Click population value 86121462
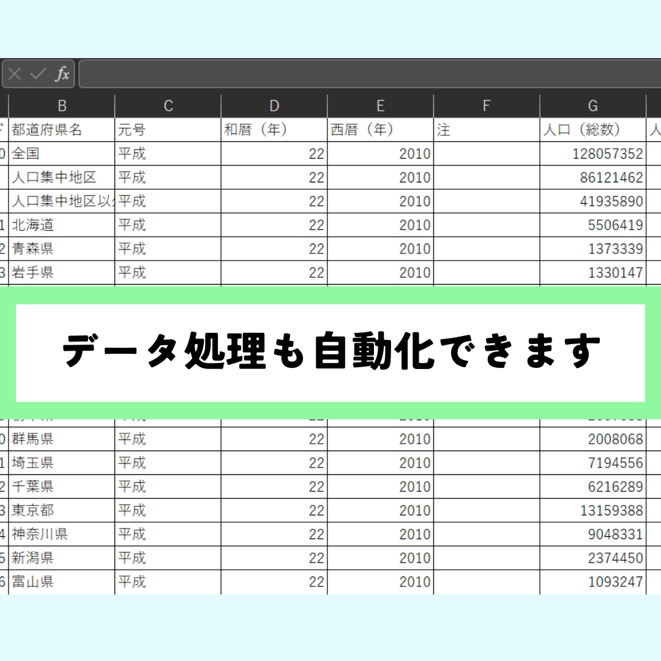 click(593, 177)
